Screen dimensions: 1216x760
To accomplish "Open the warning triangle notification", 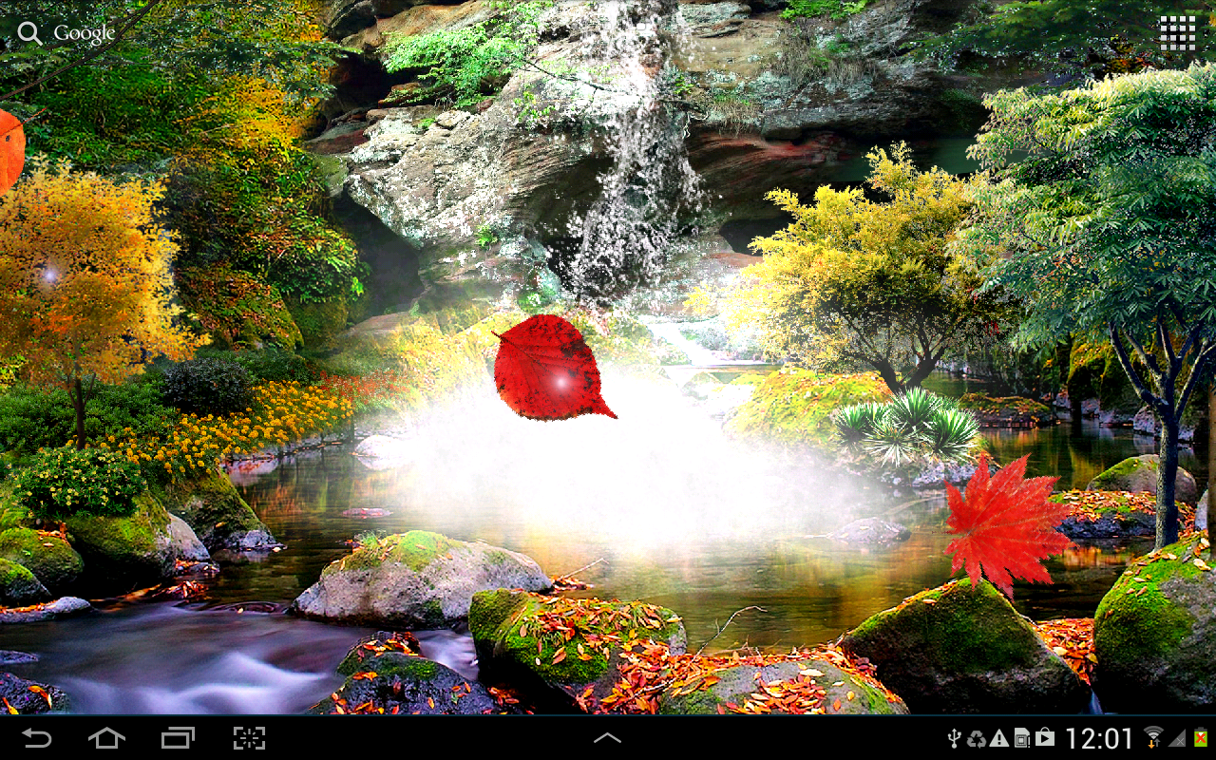I will point(999,738).
